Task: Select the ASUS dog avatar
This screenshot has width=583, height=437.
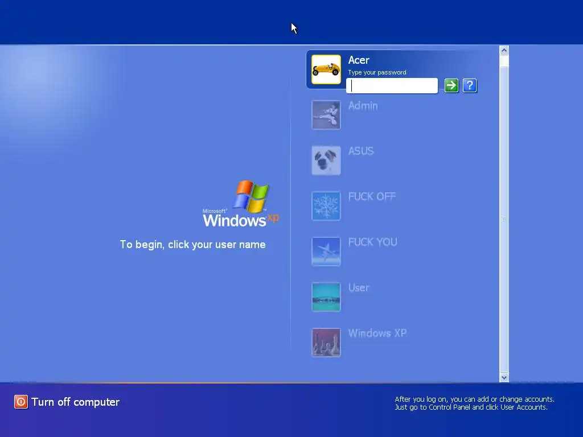Action: pyautogui.click(x=326, y=160)
